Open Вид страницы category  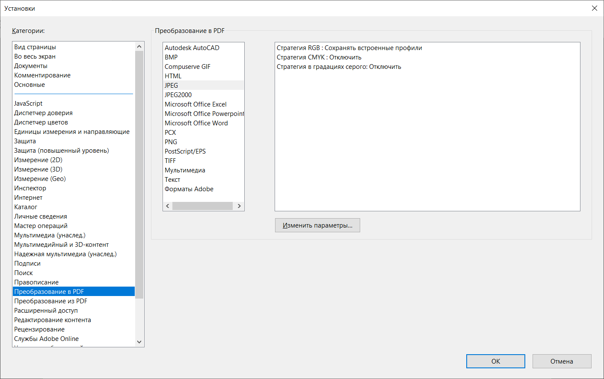click(35, 47)
